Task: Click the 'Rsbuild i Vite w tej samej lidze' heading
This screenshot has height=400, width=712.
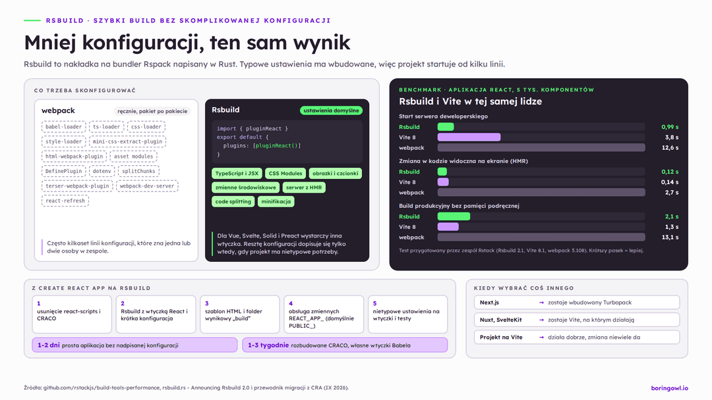Action: pyautogui.click(x=470, y=101)
